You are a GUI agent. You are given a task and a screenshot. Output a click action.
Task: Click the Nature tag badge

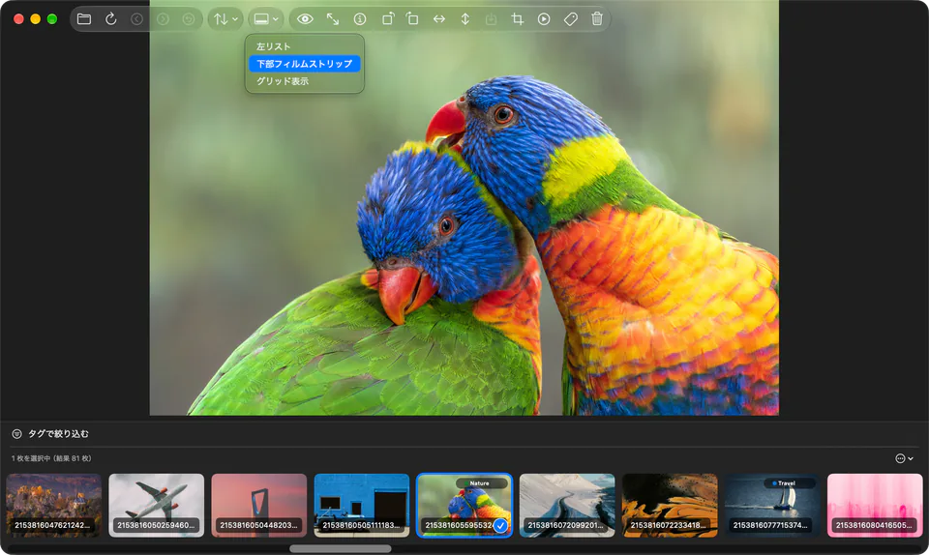pyautogui.click(x=480, y=483)
